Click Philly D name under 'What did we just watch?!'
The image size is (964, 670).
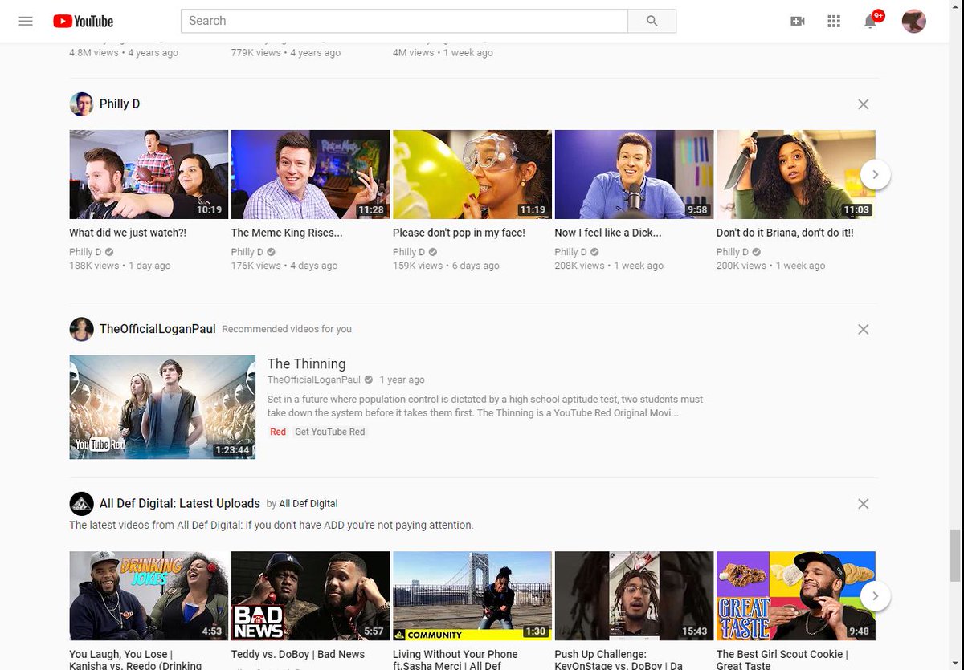click(x=85, y=252)
